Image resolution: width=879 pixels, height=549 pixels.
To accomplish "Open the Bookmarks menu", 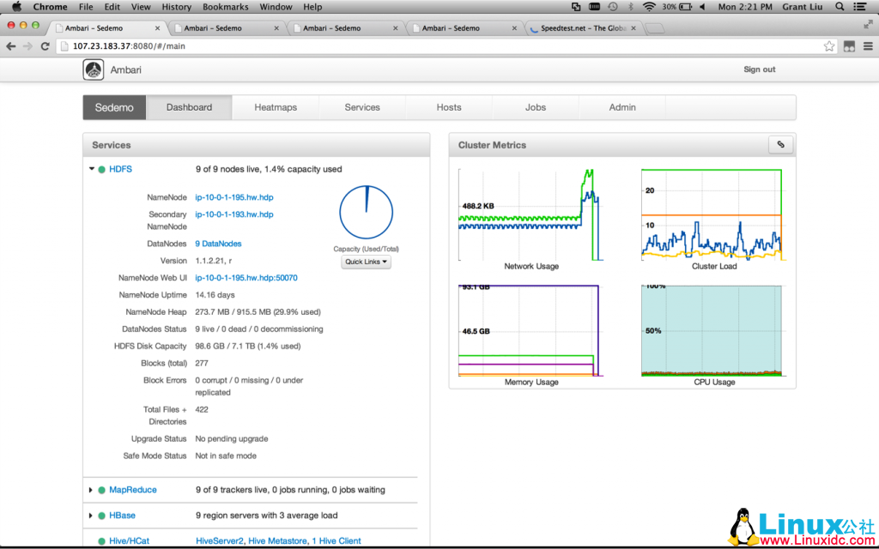I will (225, 6).
